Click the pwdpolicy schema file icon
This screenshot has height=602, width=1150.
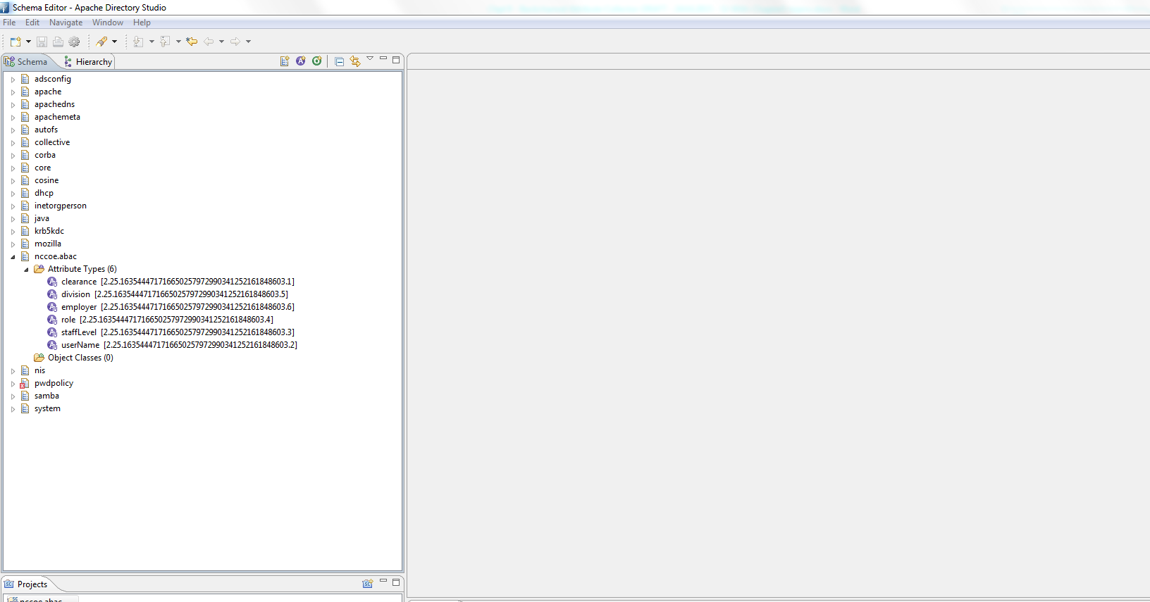25,383
